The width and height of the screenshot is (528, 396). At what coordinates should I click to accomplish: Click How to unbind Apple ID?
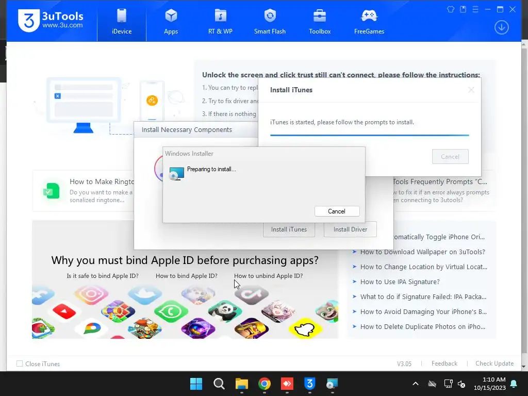pyautogui.click(x=268, y=276)
